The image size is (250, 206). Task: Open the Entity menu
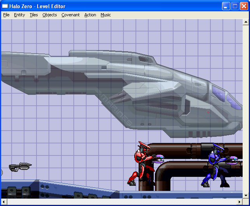[x=19, y=15]
